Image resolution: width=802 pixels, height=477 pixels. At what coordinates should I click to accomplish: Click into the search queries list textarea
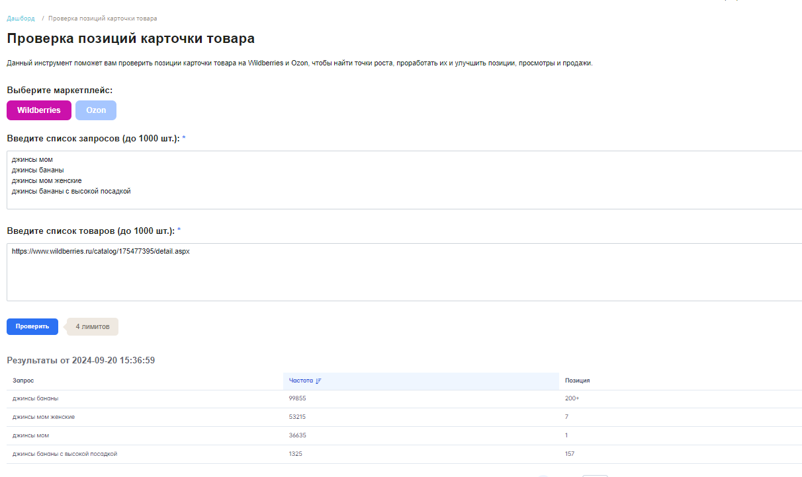coord(404,180)
